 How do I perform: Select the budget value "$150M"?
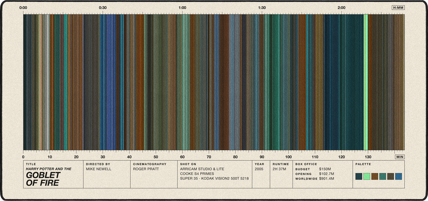(324, 169)
